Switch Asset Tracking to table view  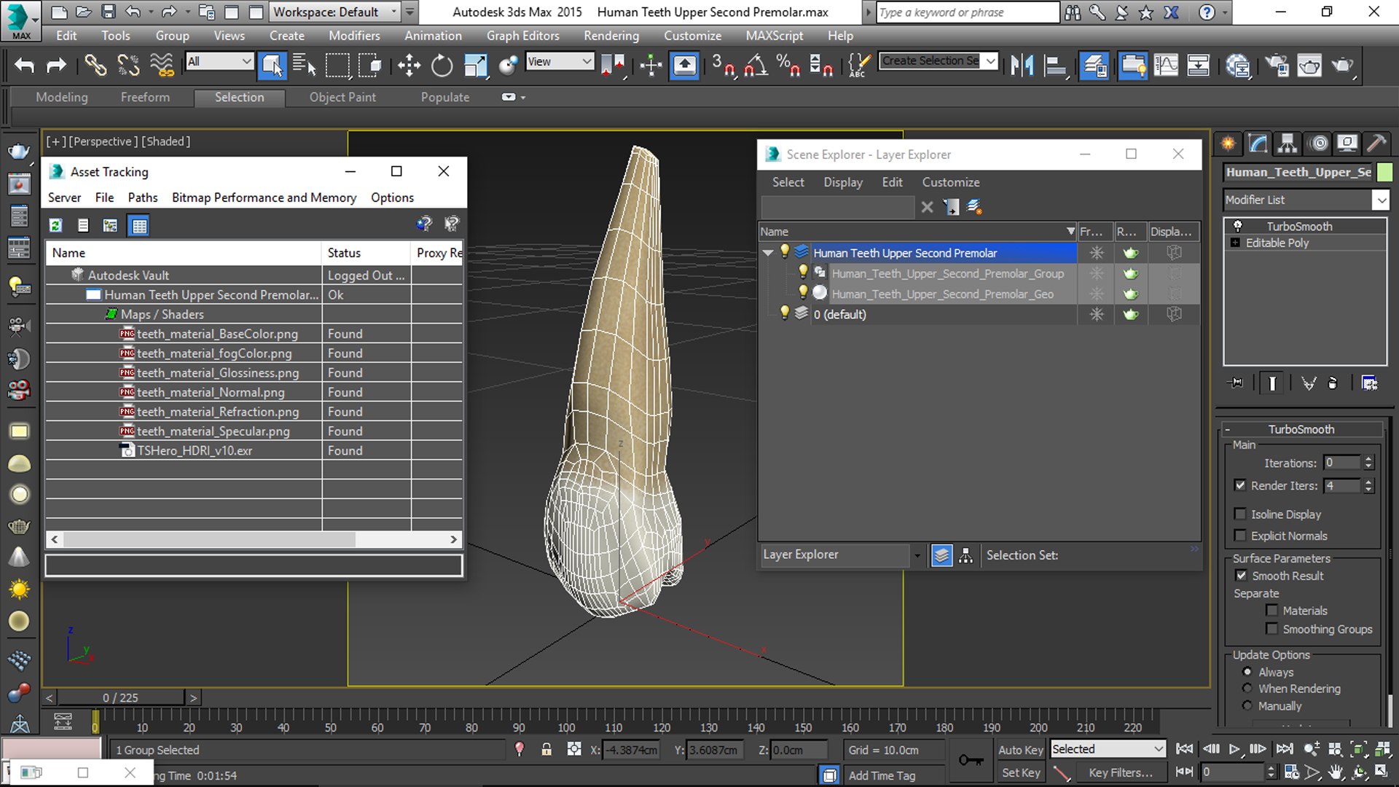[138, 225]
